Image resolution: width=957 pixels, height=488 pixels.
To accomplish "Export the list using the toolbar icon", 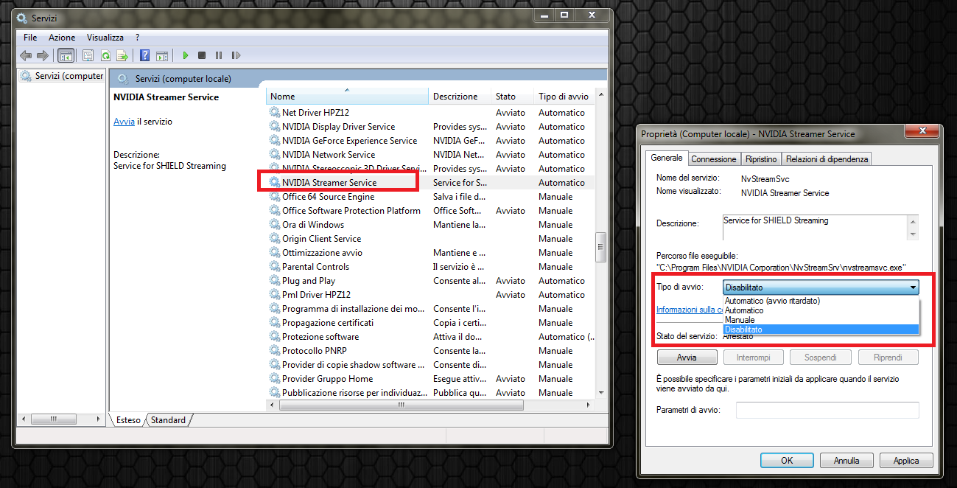I will (122, 55).
